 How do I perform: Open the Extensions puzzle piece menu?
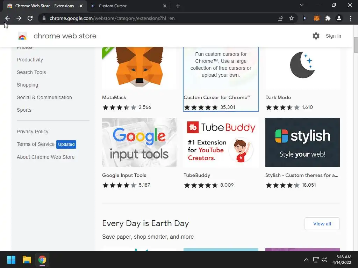328,18
